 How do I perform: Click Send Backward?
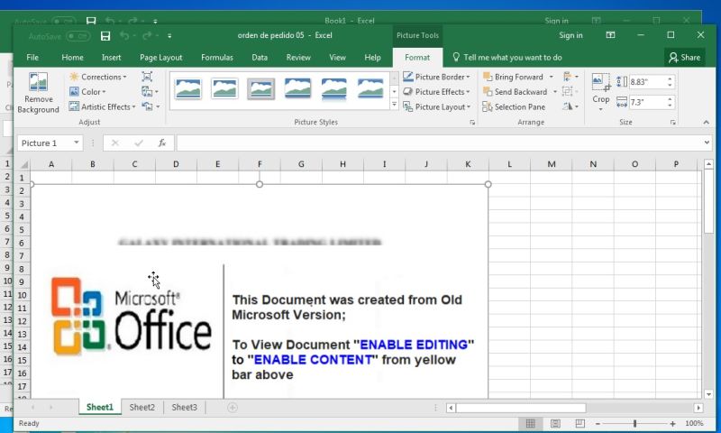coord(515,92)
